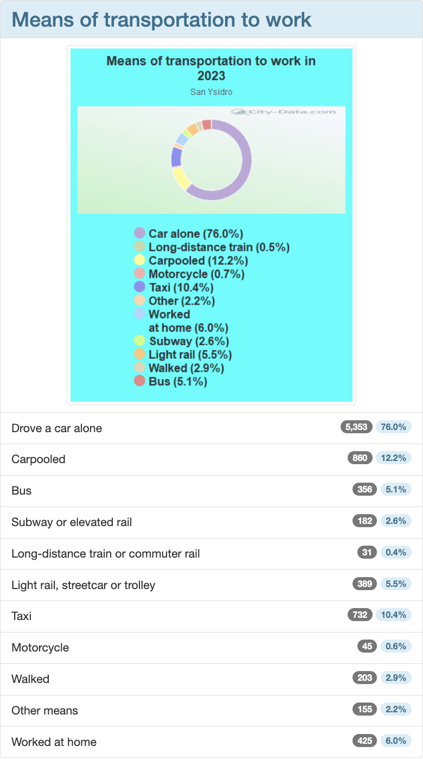Click the Means of transportation to work heading
The height and width of the screenshot is (759, 423).
[x=162, y=20]
